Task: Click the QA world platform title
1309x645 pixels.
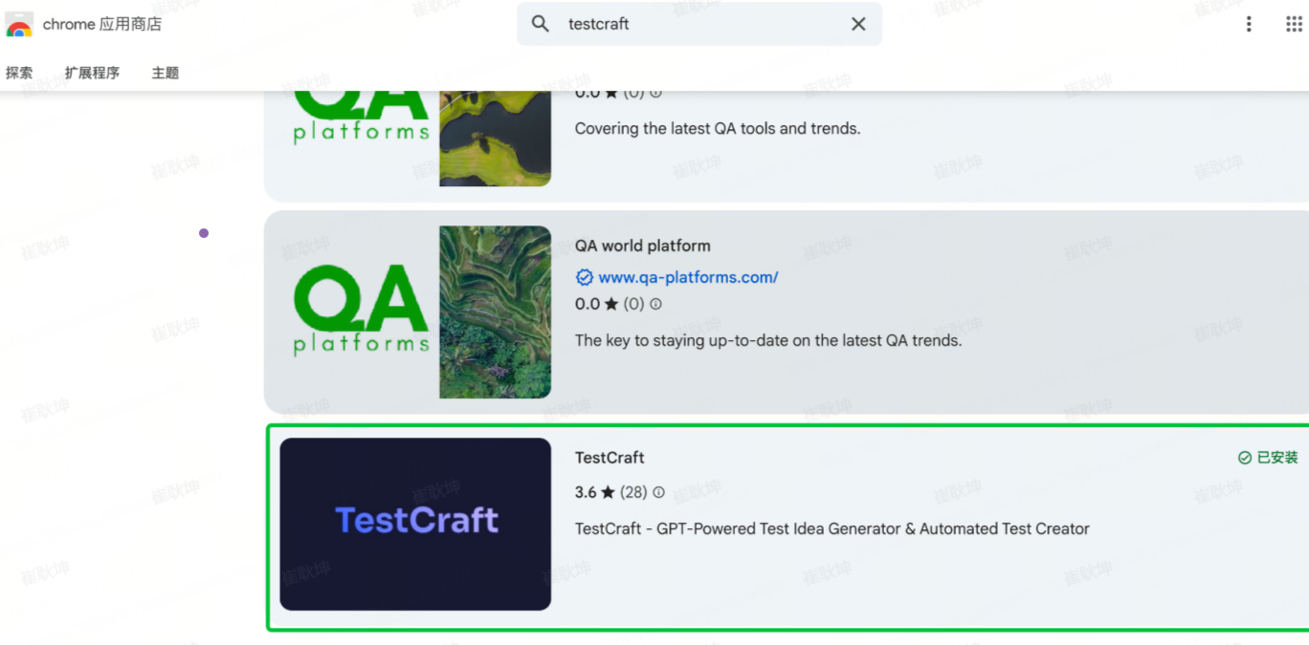Action: [642, 246]
